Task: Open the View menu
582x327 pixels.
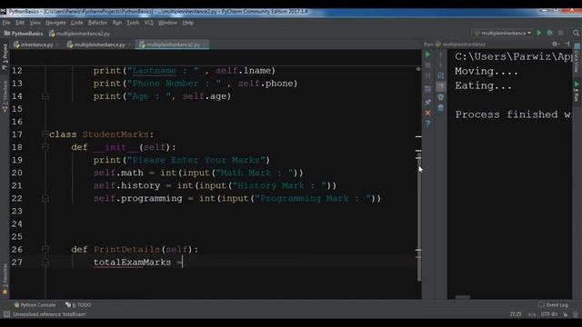Action: (x=35, y=23)
